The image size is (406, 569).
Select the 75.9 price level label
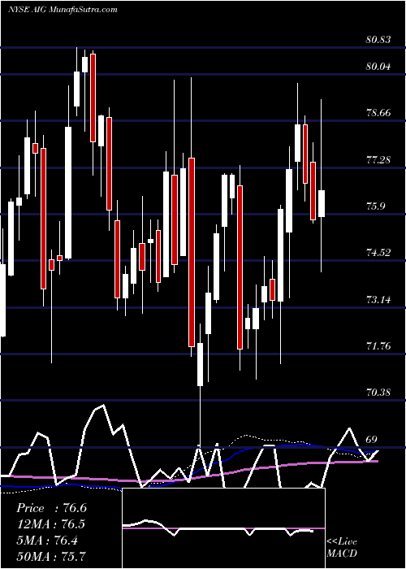375,206
